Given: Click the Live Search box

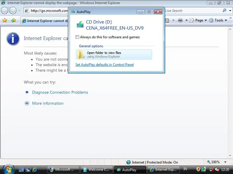Looking at the screenshot, I should coord(193,11).
